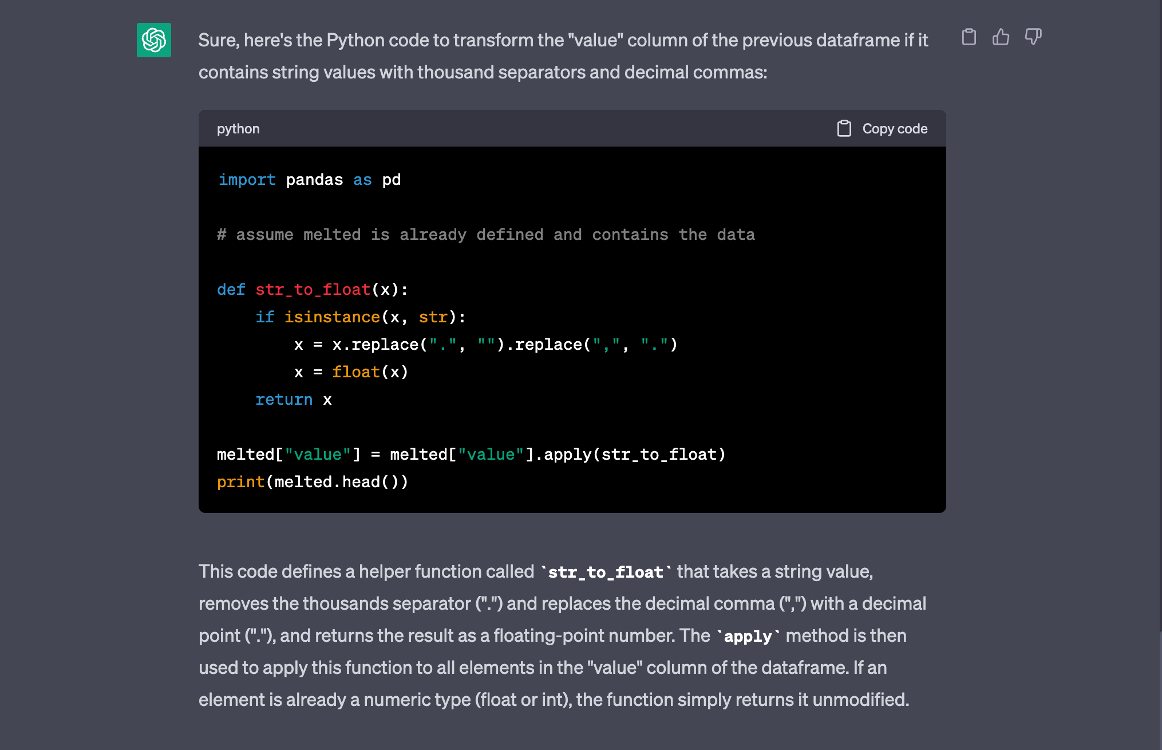Click the inline 'str_to_float' code in explanation
The height and width of the screenshot is (750, 1162).
click(606, 572)
